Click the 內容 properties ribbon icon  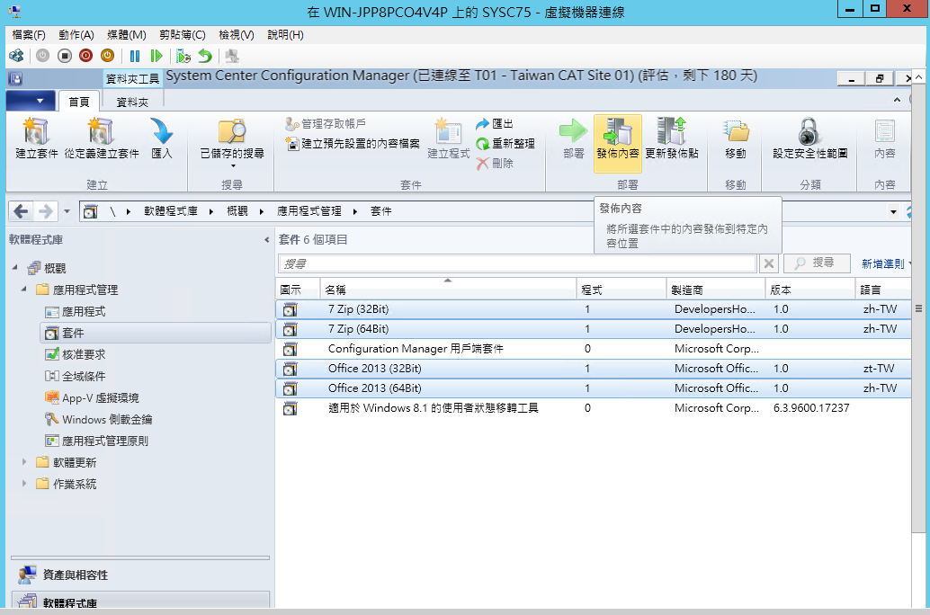pyautogui.click(x=884, y=131)
